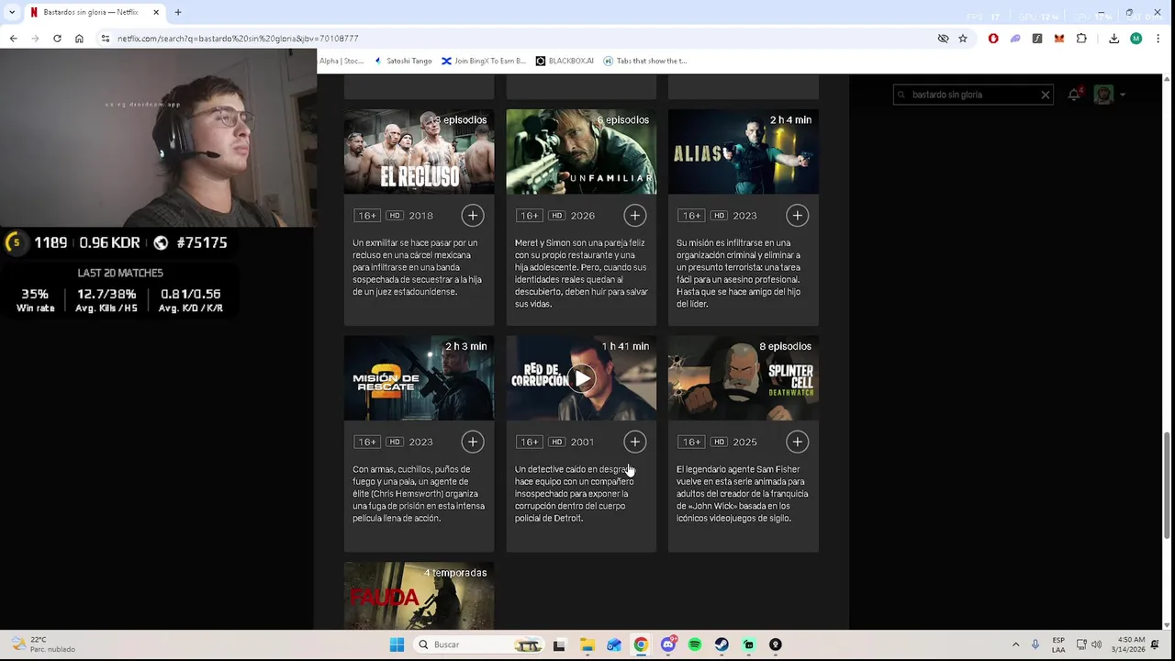Open Chrome downloads
The image size is (1175, 661).
[1113, 39]
